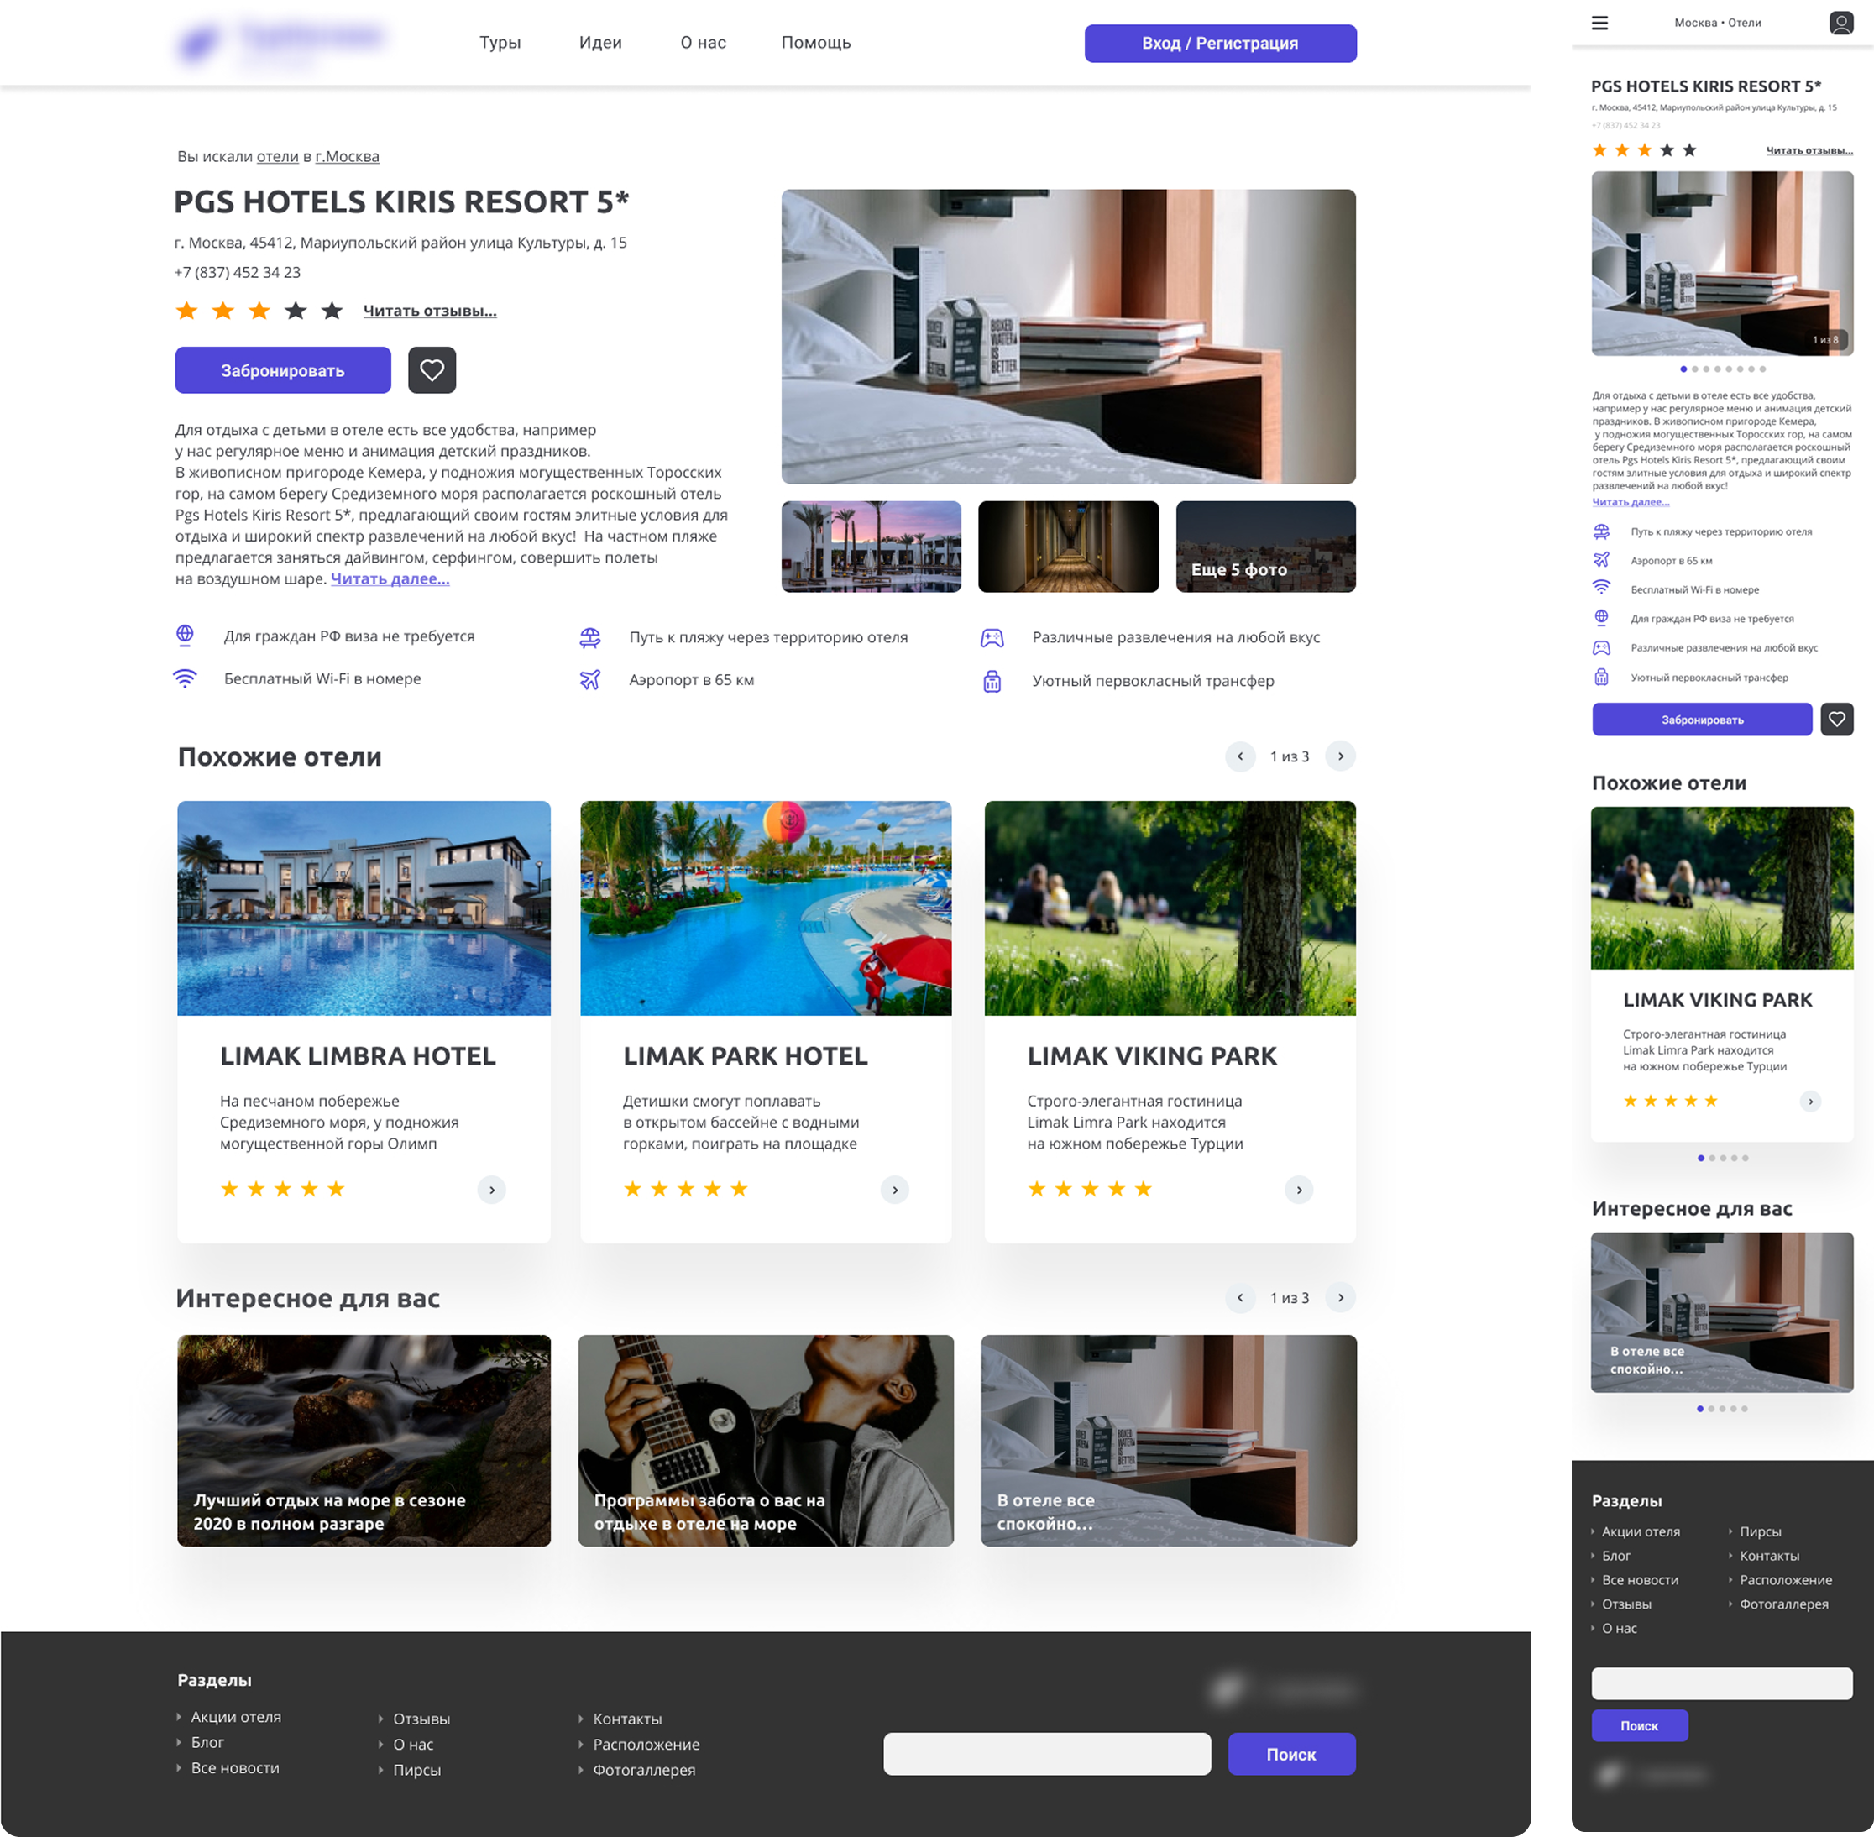Image resolution: width=1874 pixels, height=1837 pixels.
Task: Open desktop footer Фотогаллерея link
Action: 644,1770
